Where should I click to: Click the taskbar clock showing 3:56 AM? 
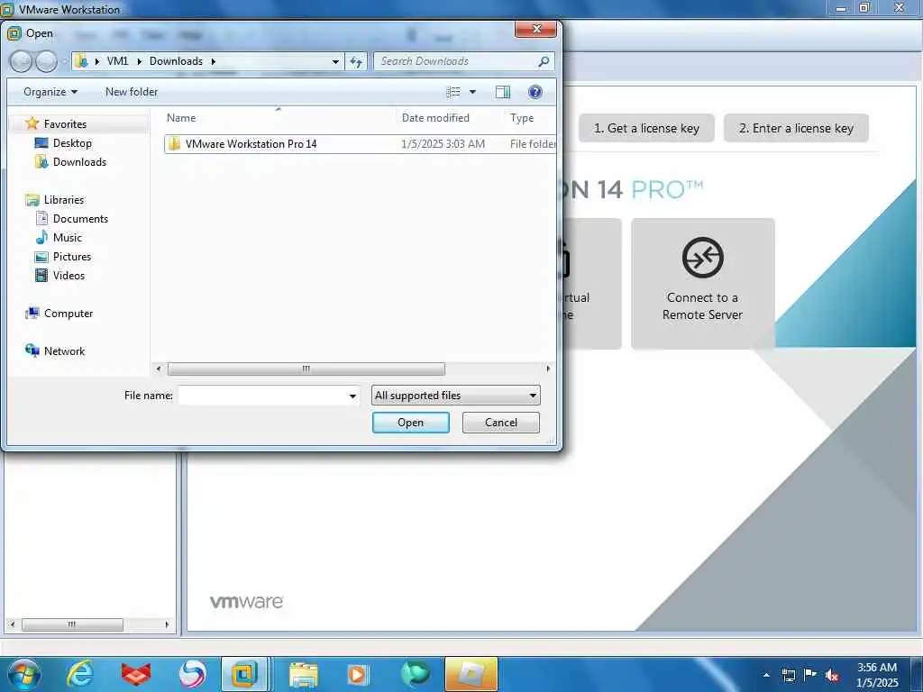[x=877, y=675]
